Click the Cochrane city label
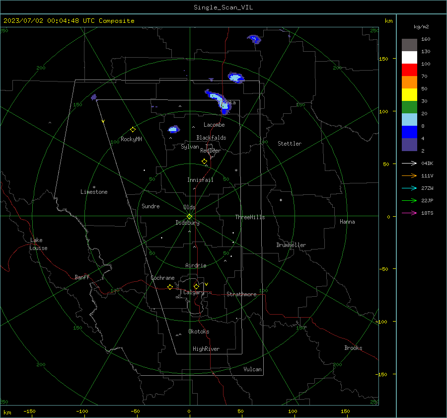447x418 pixels. [x=162, y=278]
